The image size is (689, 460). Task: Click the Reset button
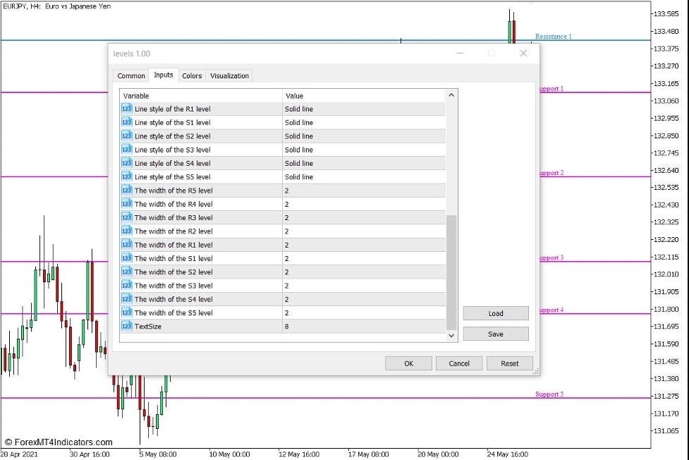[509, 363]
